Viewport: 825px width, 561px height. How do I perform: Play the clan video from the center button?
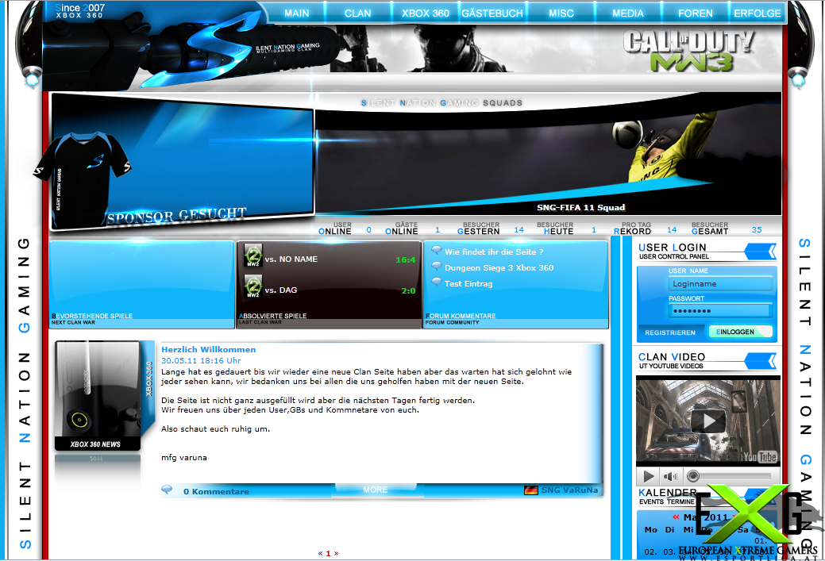click(708, 421)
